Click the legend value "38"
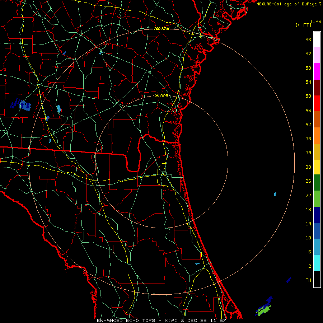This screenshot has width=323, height=323. click(308, 139)
